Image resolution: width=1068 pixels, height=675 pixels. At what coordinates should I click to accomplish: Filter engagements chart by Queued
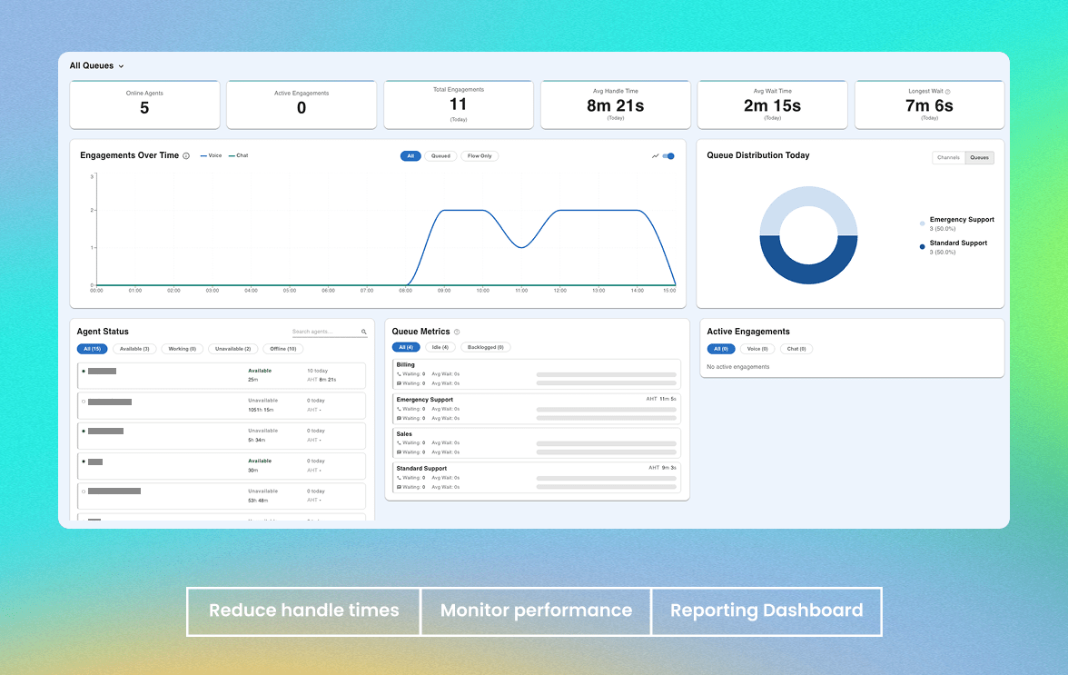[x=440, y=156]
